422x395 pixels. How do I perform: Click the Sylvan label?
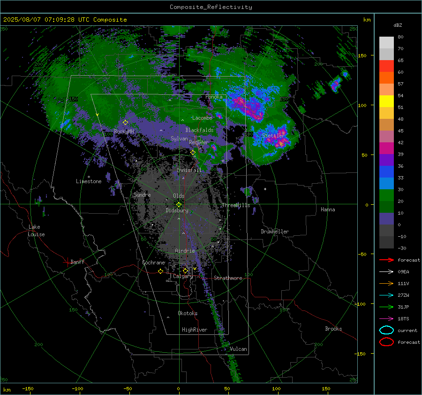[179, 139]
